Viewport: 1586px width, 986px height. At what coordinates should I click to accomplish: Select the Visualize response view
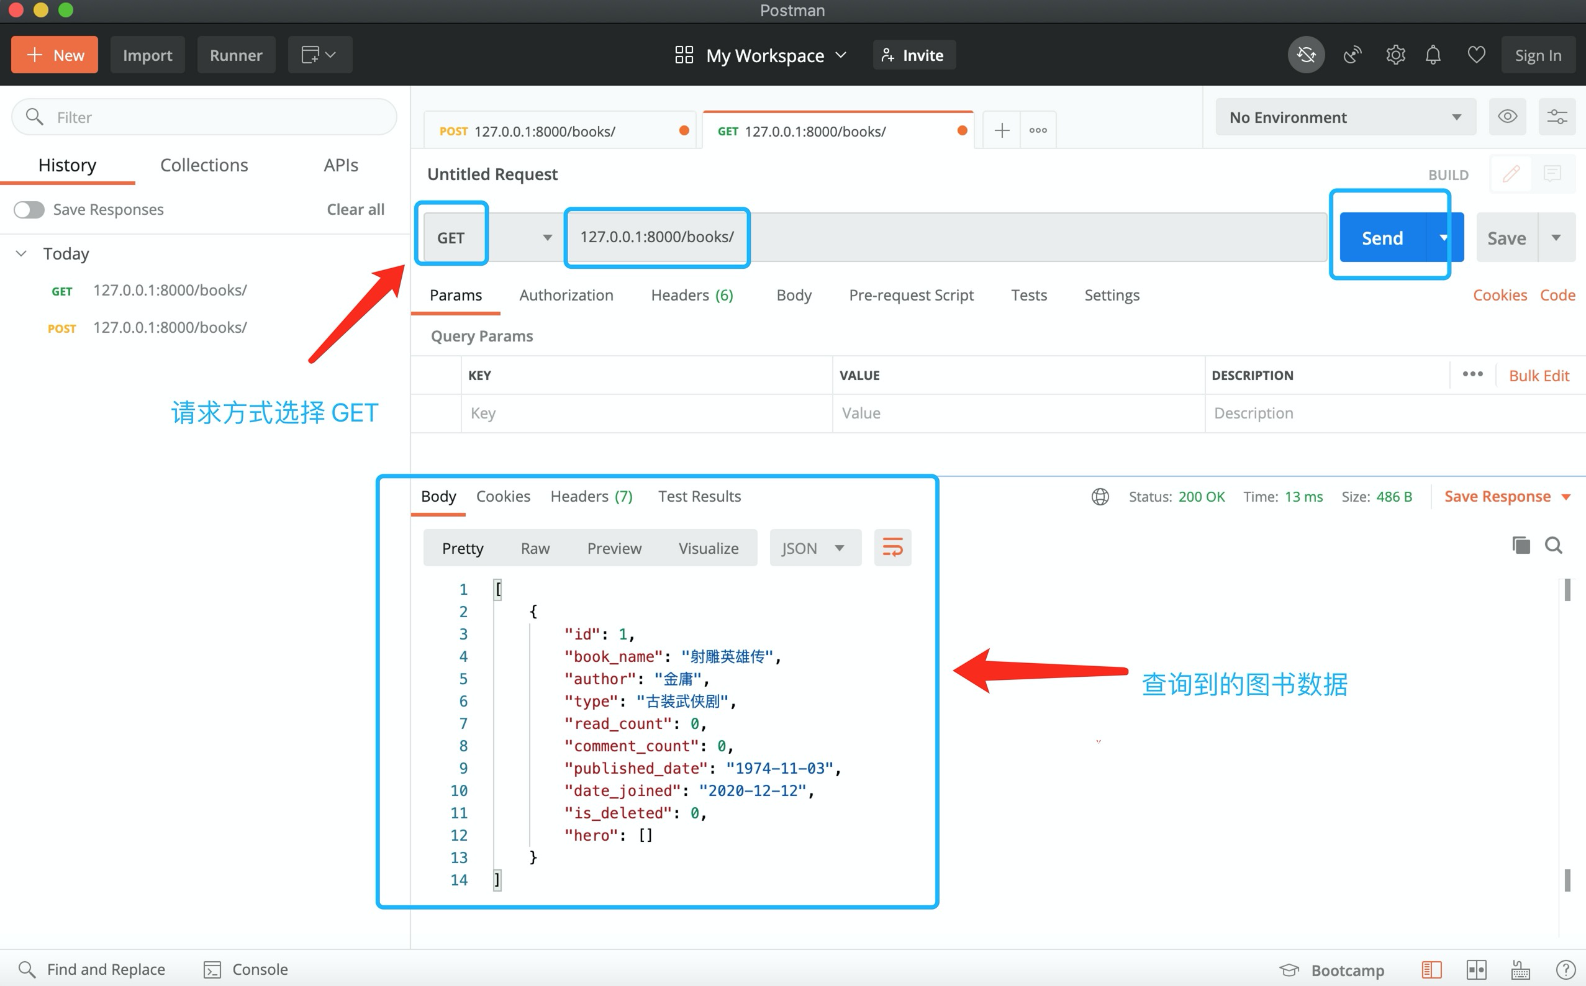click(708, 548)
